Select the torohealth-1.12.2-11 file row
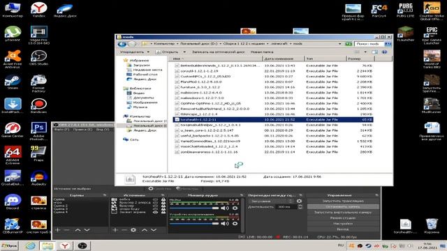 coord(273,120)
